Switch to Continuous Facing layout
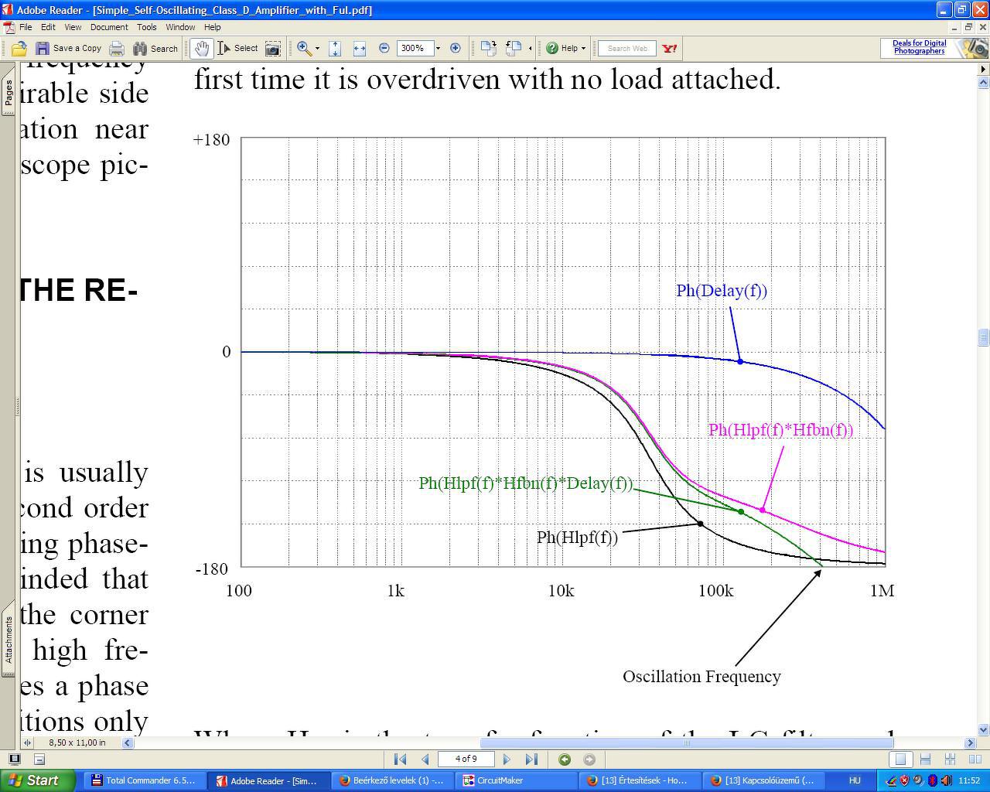This screenshot has width=990, height=792. (951, 760)
